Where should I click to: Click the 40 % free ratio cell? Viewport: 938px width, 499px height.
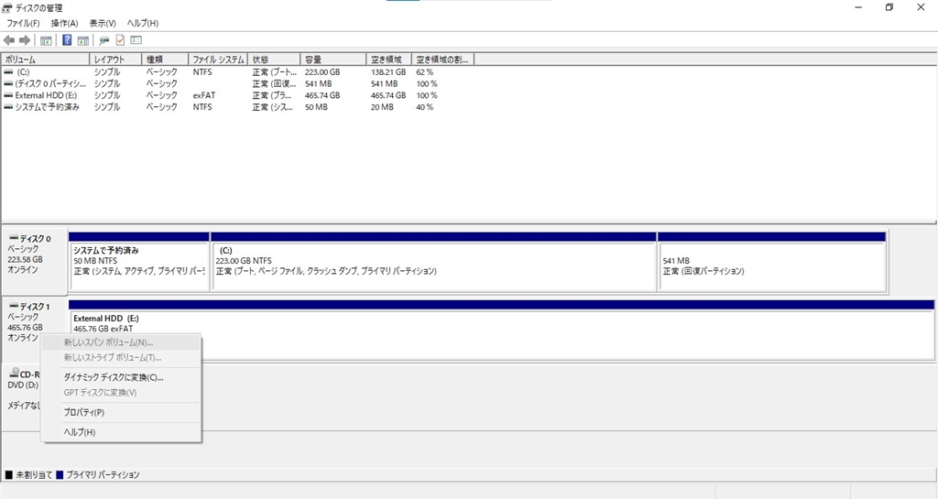pos(425,107)
